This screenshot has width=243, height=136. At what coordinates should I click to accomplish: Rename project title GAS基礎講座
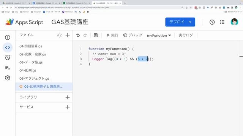click(x=70, y=22)
